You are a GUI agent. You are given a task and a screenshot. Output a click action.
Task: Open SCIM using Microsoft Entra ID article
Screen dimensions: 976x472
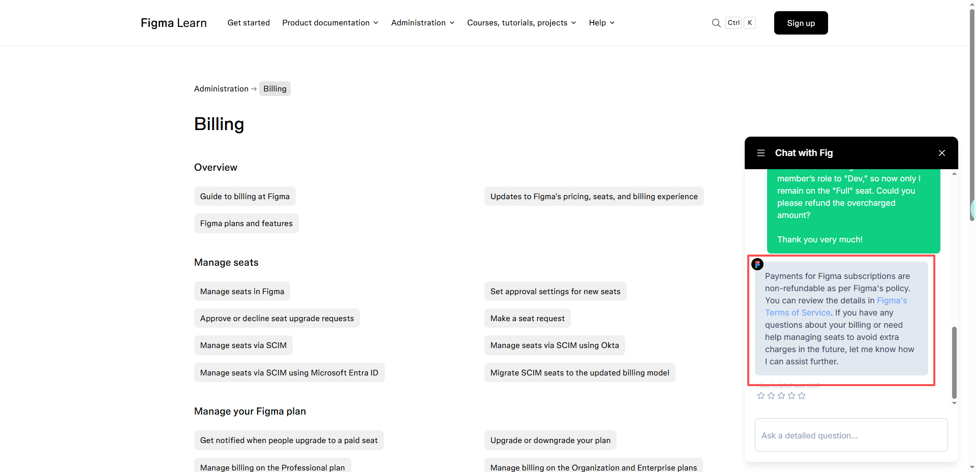[x=289, y=373]
